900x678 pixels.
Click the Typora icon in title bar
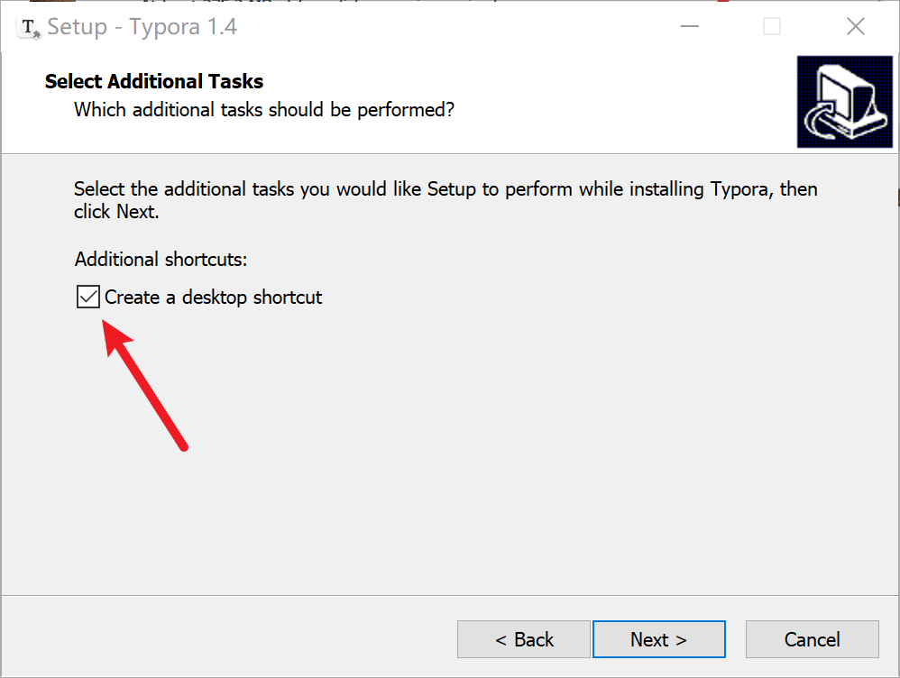(32, 27)
